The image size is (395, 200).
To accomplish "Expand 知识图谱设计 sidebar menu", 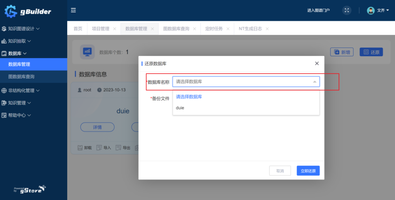I will pyautogui.click(x=20, y=28).
